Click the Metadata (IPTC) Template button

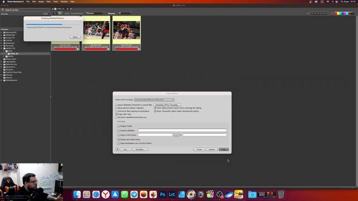[167, 105]
